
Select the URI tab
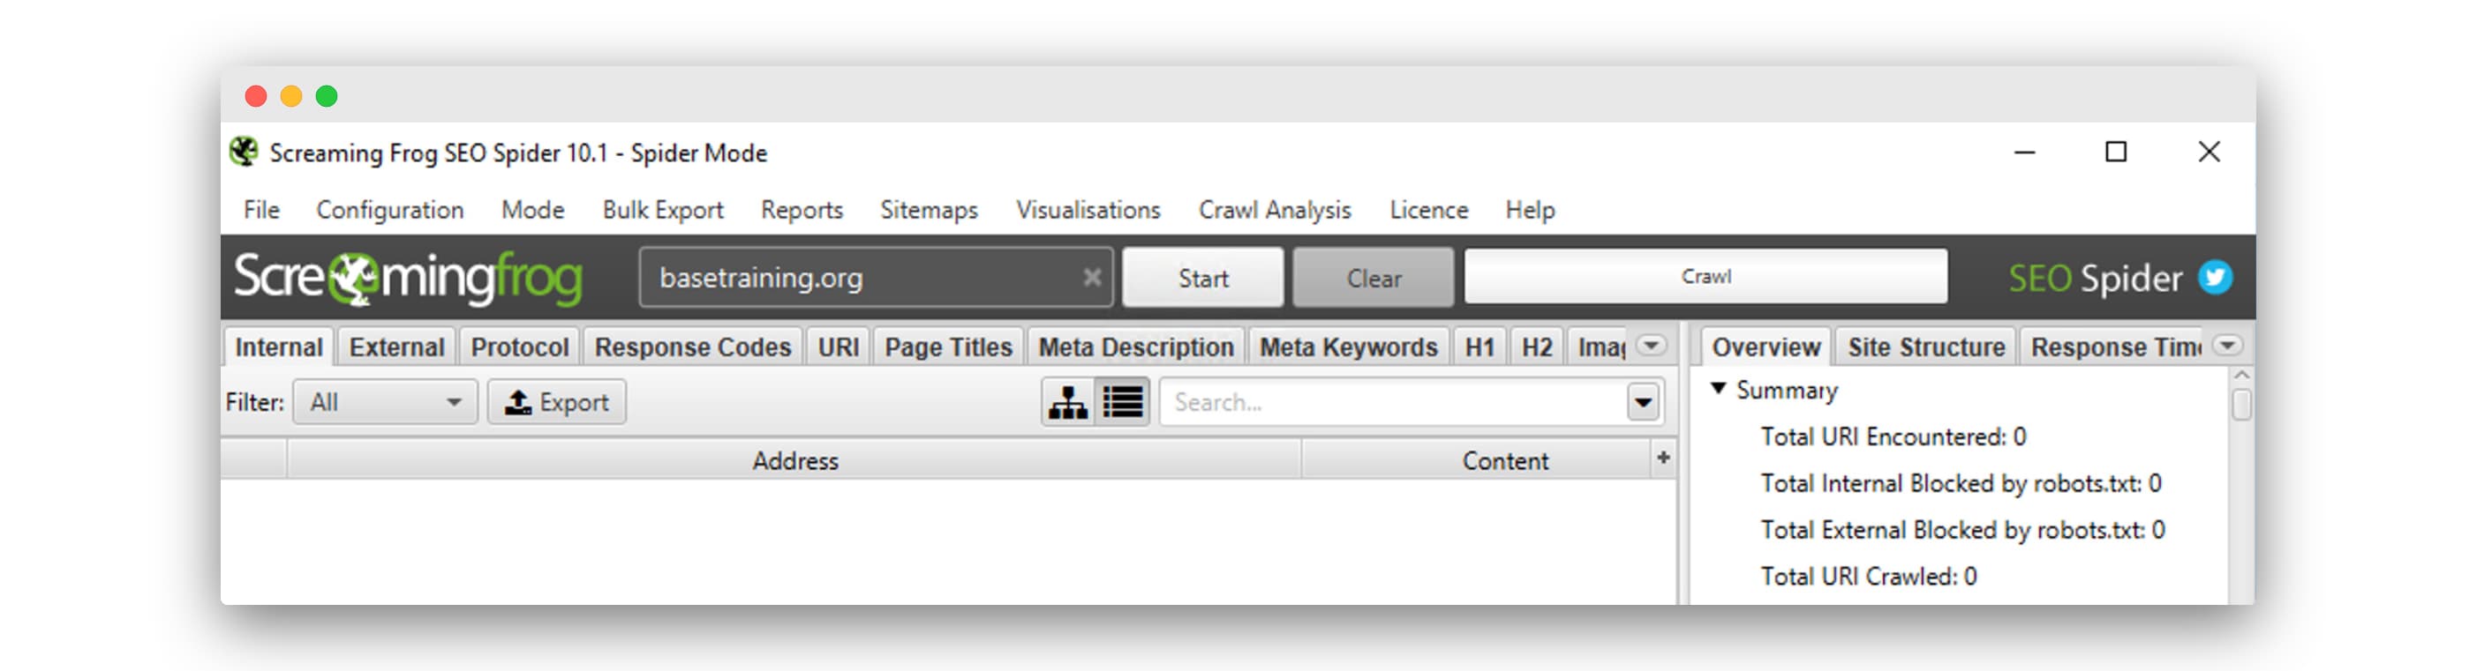[x=839, y=347]
